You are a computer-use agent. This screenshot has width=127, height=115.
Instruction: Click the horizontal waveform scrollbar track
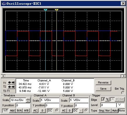coord(63,76)
